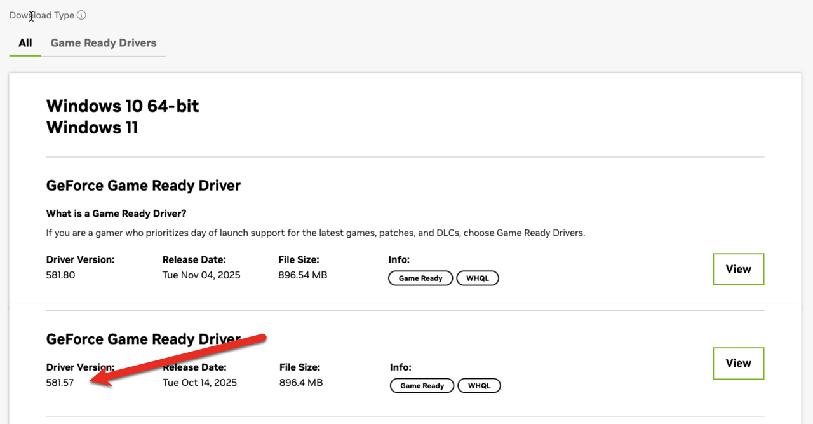
Task: Click release date Tue Oct 14, 2025
Action: (x=200, y=383)
